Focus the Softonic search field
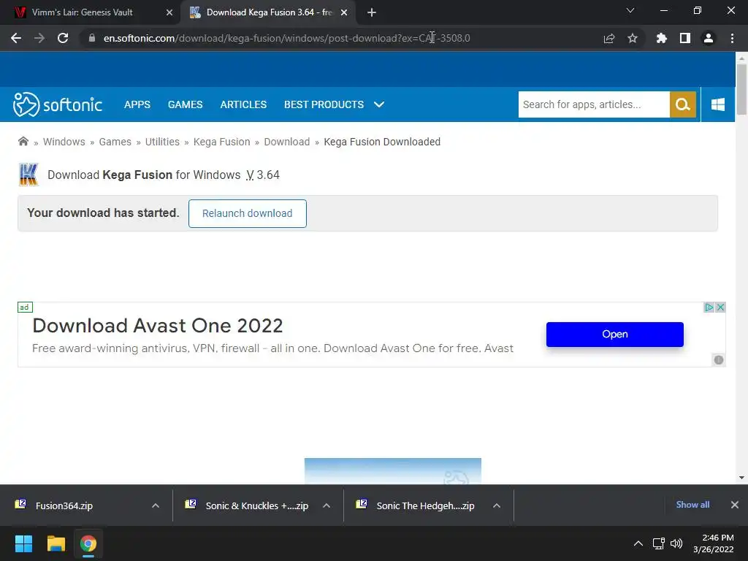 594,104
